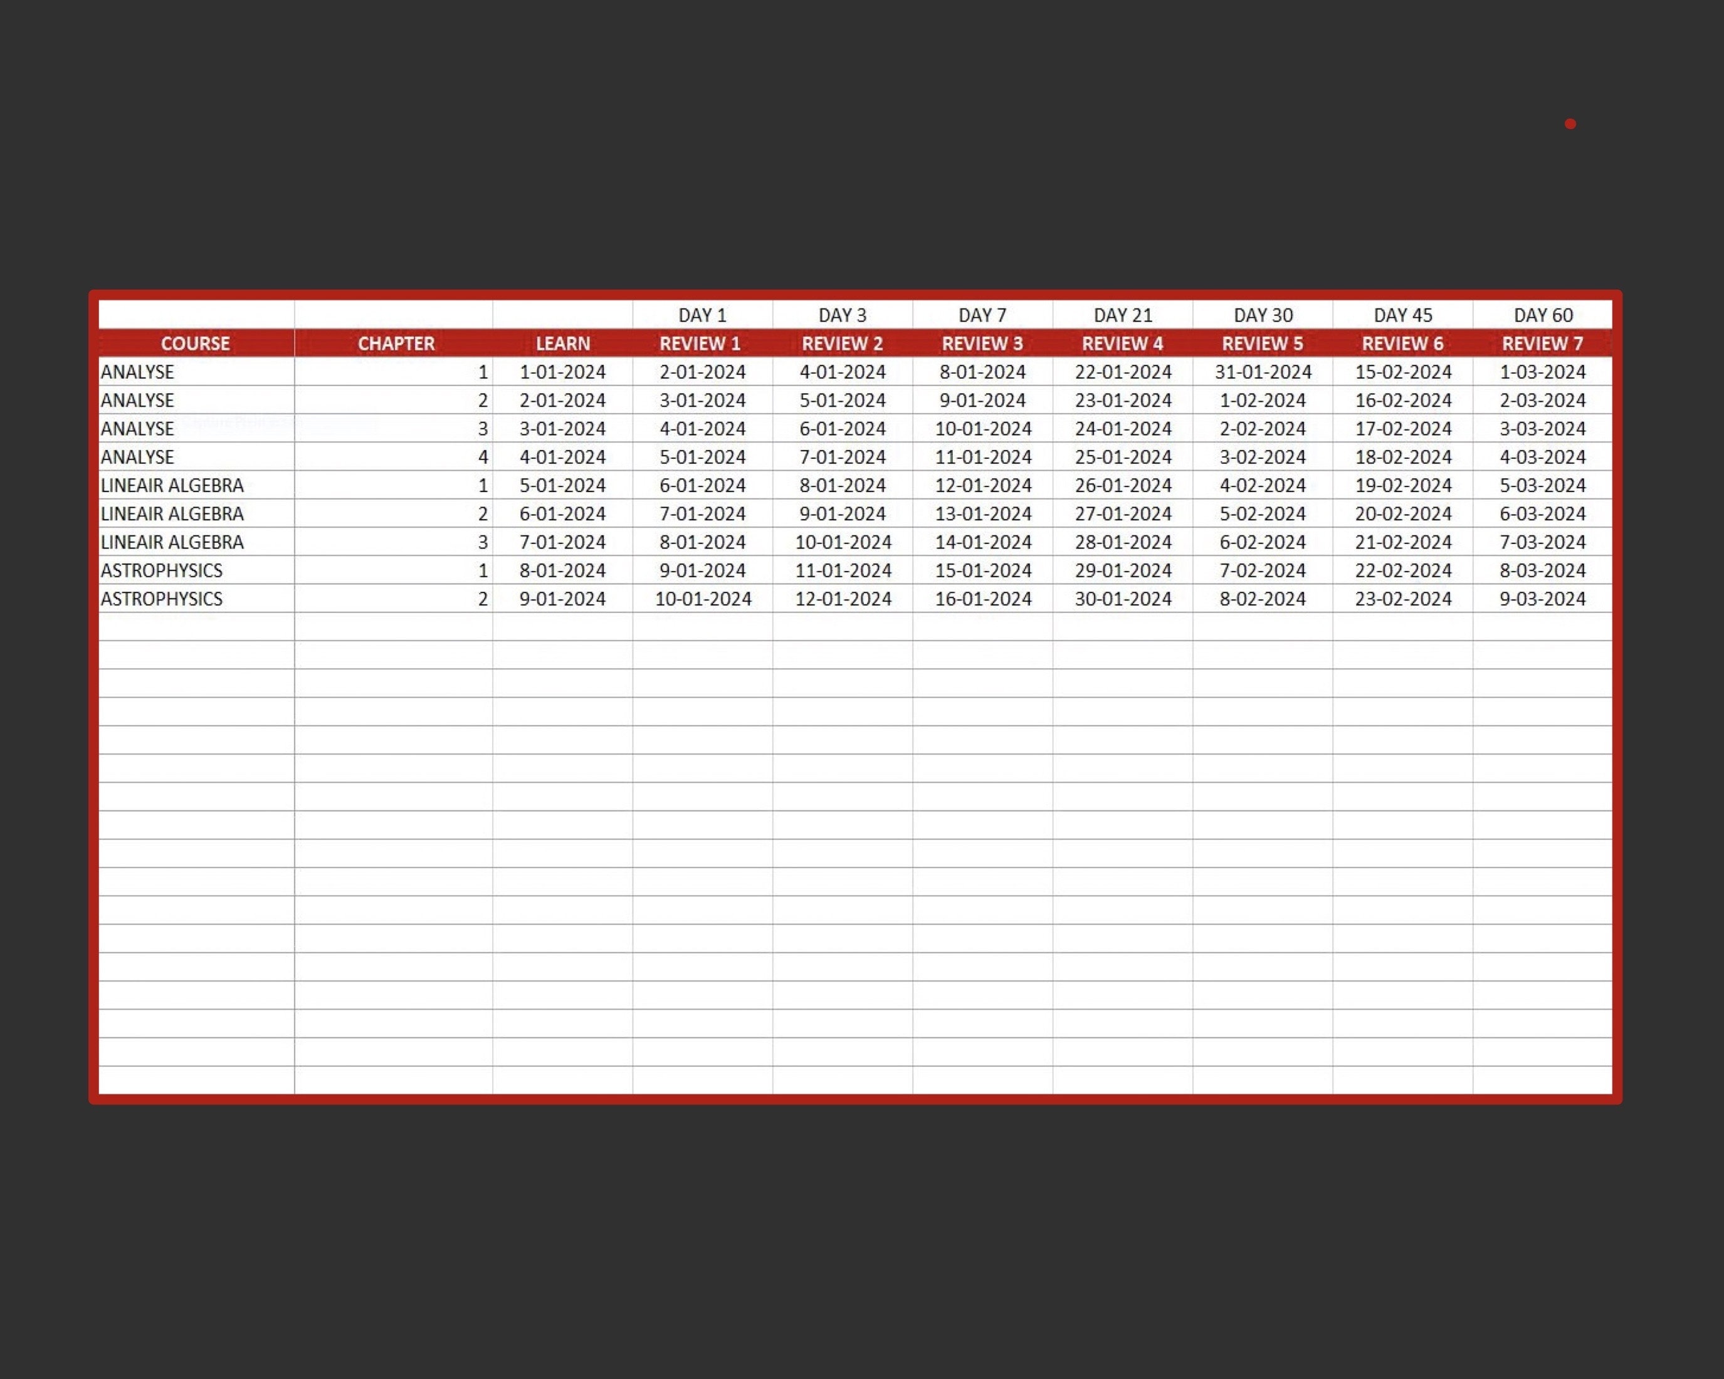Select the 15-02-2024 Review 6 cell

[1404, 372]
